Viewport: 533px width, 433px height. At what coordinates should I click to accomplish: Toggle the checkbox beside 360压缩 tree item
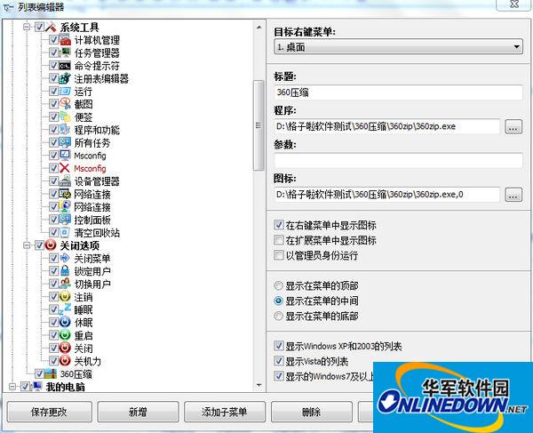pyautogui.click(x=39, y=373)
